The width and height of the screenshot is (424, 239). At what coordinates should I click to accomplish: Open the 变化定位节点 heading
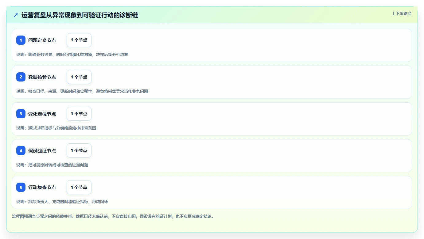coord(42,114)
